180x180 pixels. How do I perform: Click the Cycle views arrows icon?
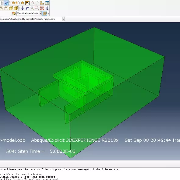(47, 8)
